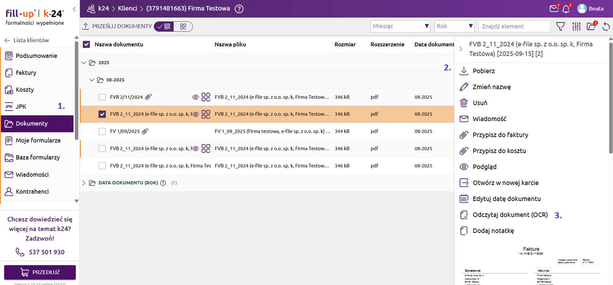Open Koszty in the sidebar
The width and height of the screenshot is (613, 285).
tap(37, 90)
